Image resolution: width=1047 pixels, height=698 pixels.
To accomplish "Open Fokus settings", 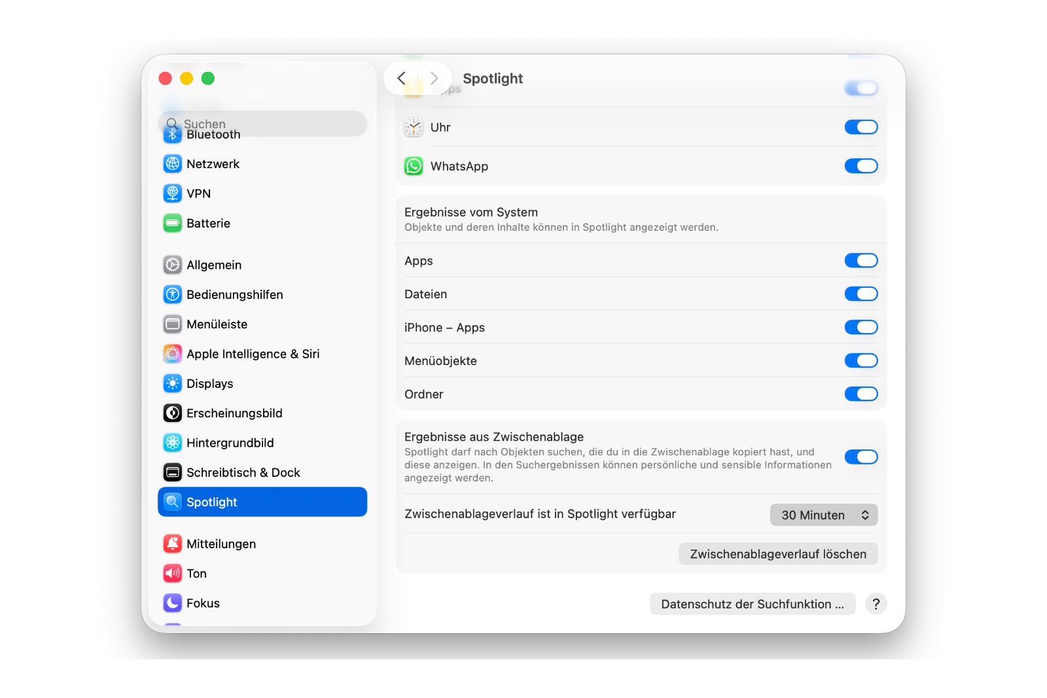I will pos(203,602).
